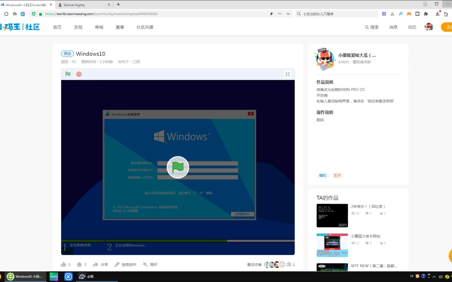Open author name 小墨狐爱啃大瓜
Image resolution: width=452 pixels, height=282 pixels.
tap(357, 55)
